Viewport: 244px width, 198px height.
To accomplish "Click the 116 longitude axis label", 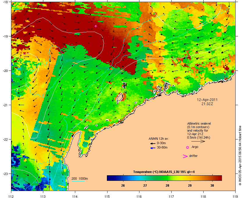I will pyautogui.click(x=139, y=196).
